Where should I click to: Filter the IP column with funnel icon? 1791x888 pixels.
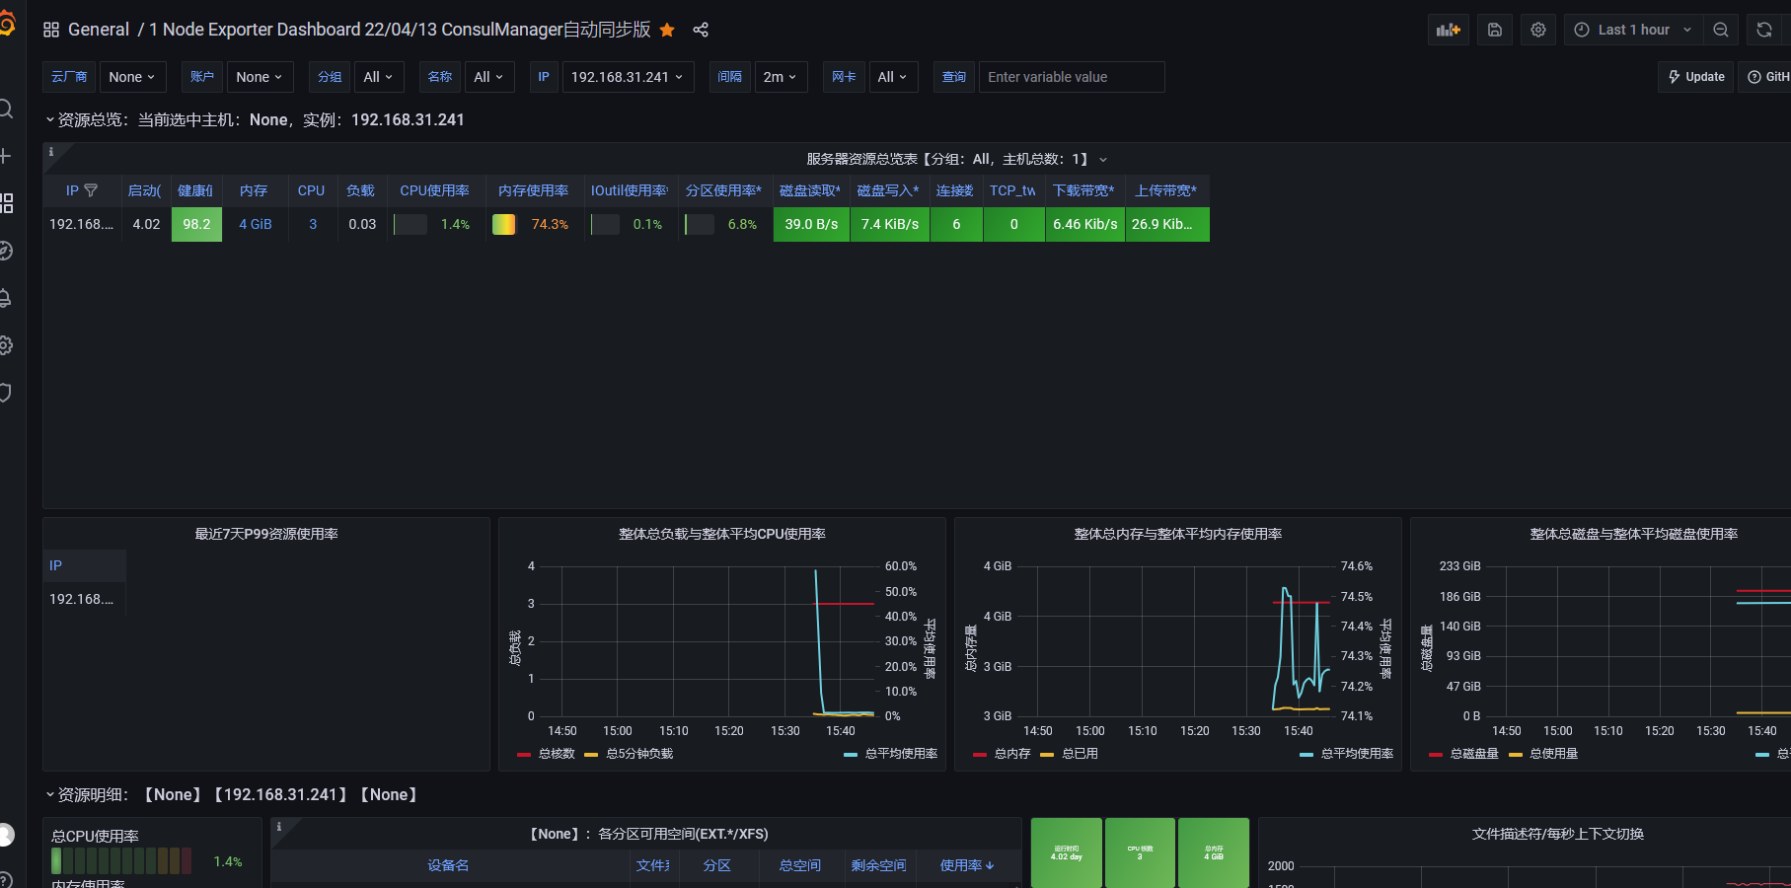(x=91, y=190)
